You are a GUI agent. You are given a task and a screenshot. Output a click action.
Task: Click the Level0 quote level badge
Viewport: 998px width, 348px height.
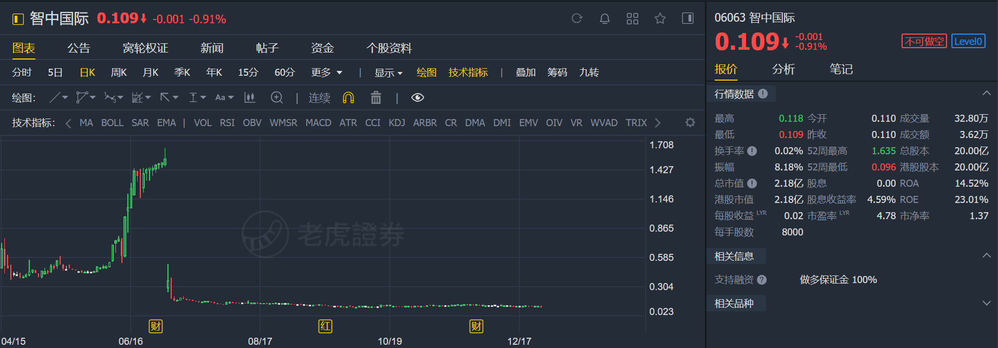pyautogui.click(x=968, y=41)
